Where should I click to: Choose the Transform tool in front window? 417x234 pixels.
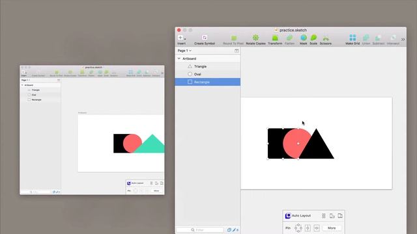(275, 40)
